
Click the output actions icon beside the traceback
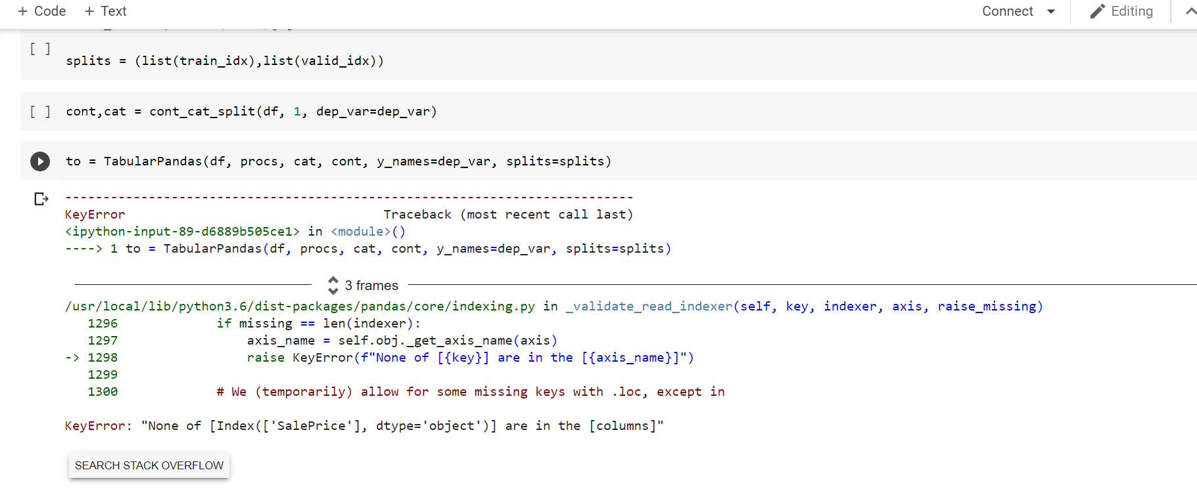coord(41,199)
